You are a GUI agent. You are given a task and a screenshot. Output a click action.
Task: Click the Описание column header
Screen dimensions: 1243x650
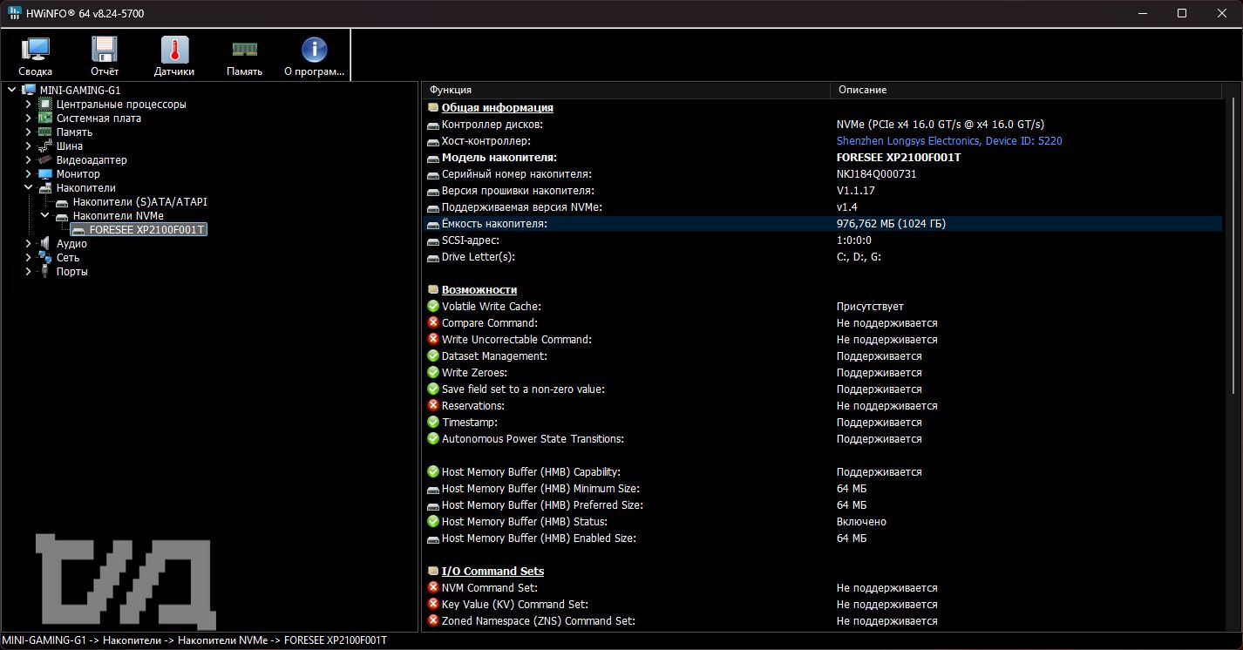1027,90
